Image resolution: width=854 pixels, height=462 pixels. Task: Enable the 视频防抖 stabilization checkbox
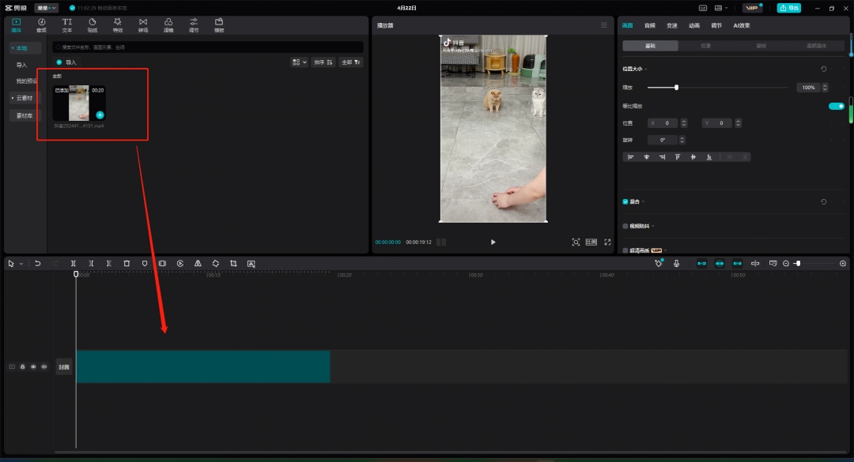pyautogui.click(x=625, y=226)
